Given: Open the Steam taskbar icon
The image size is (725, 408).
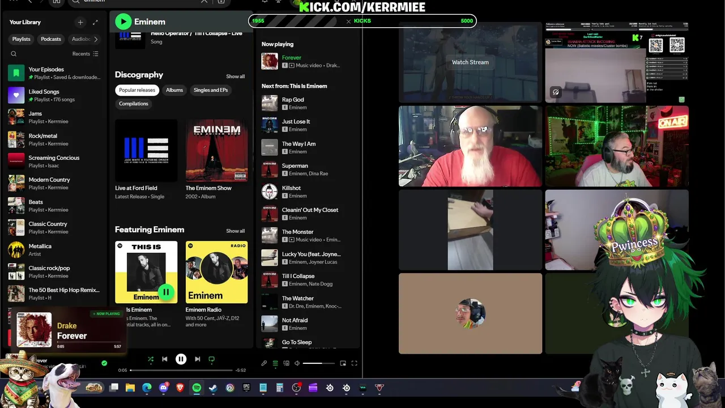Looking at the screenshot, I should (213, 388).
